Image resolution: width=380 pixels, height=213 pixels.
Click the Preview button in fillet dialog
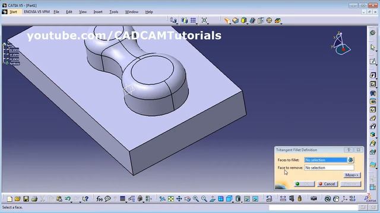tap(350, 184)
